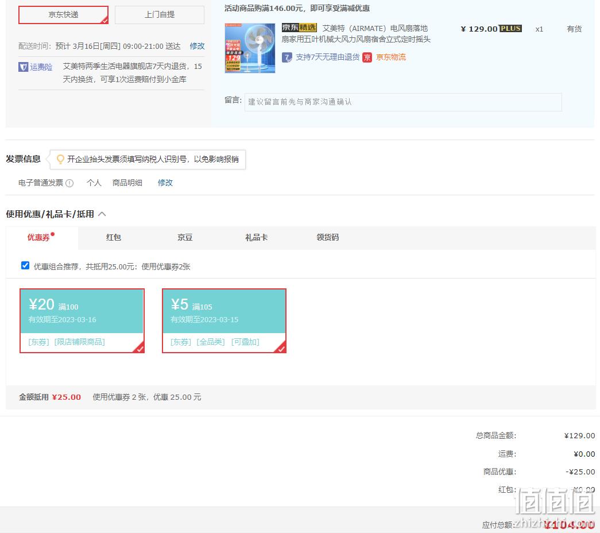Viewport: 600px width, 533px height.
Task: Choose 上门自提 pickup option
Action: [160, 15]
